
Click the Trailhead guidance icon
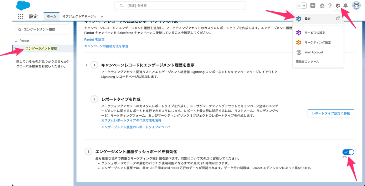click(x=322, y=6)
